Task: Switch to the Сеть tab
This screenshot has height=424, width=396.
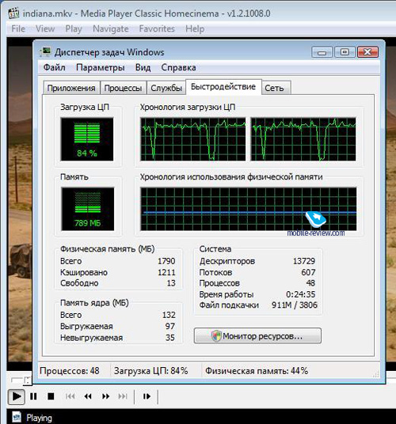Action: tap(276, 88)
